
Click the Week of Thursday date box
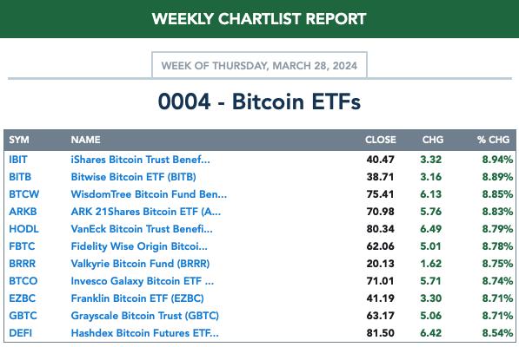[x=259, y=65]
